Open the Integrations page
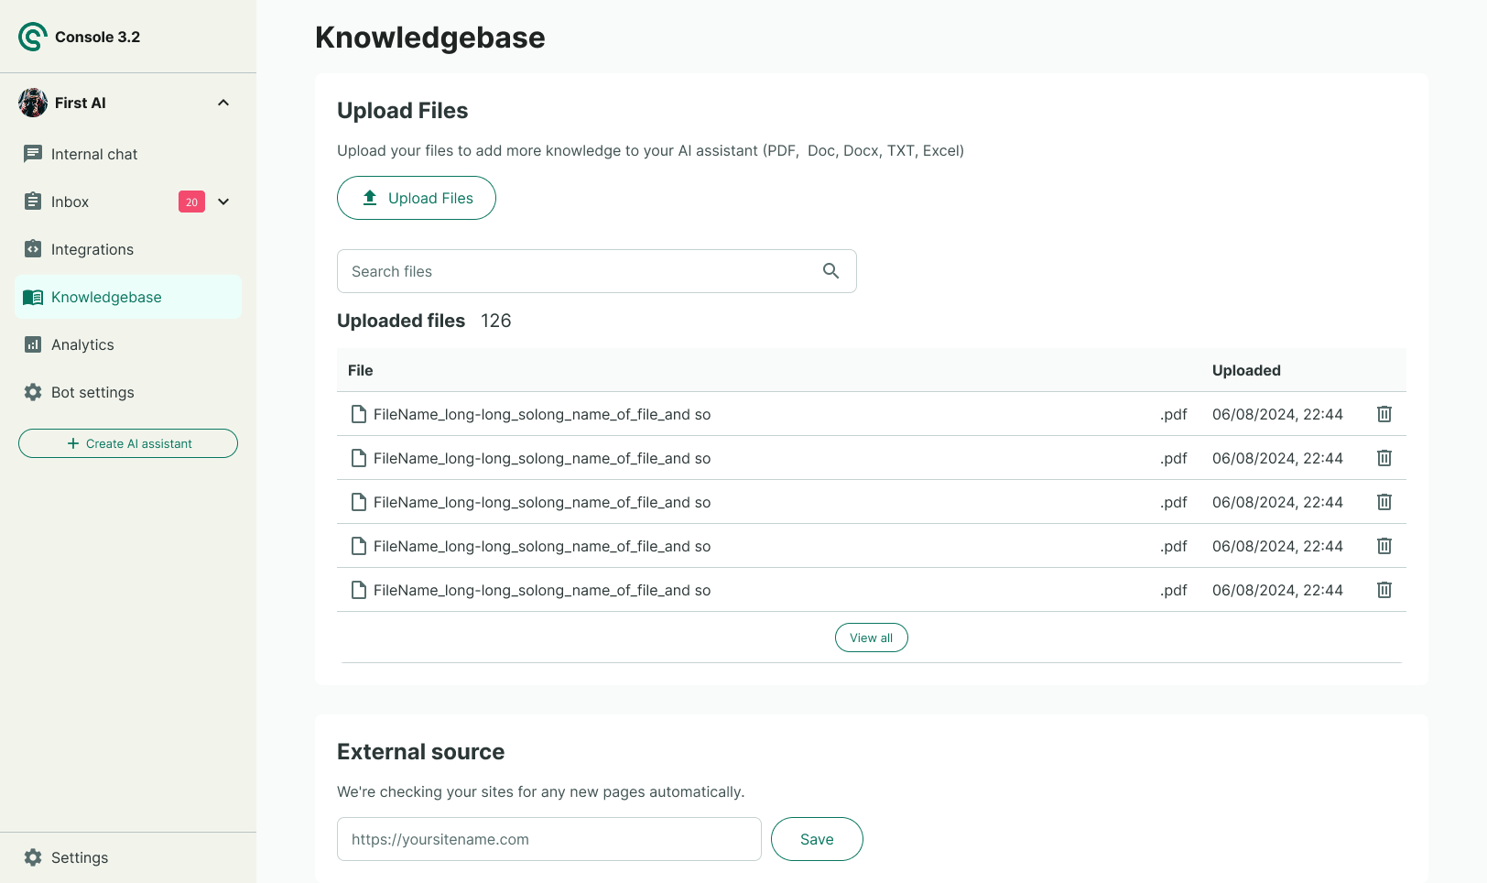 [92, 249]
